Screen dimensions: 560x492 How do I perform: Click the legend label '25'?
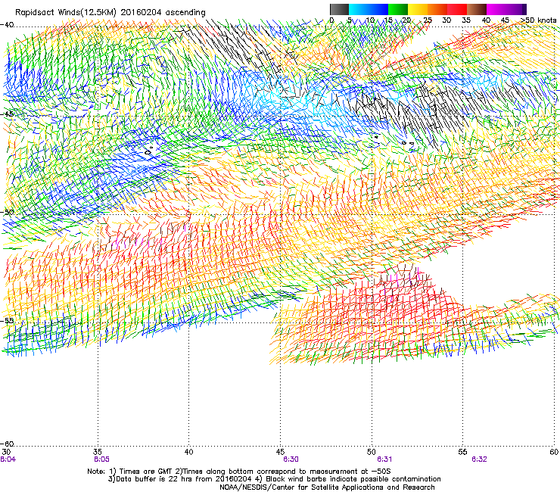pyautogui.click(x=428, y=20)
